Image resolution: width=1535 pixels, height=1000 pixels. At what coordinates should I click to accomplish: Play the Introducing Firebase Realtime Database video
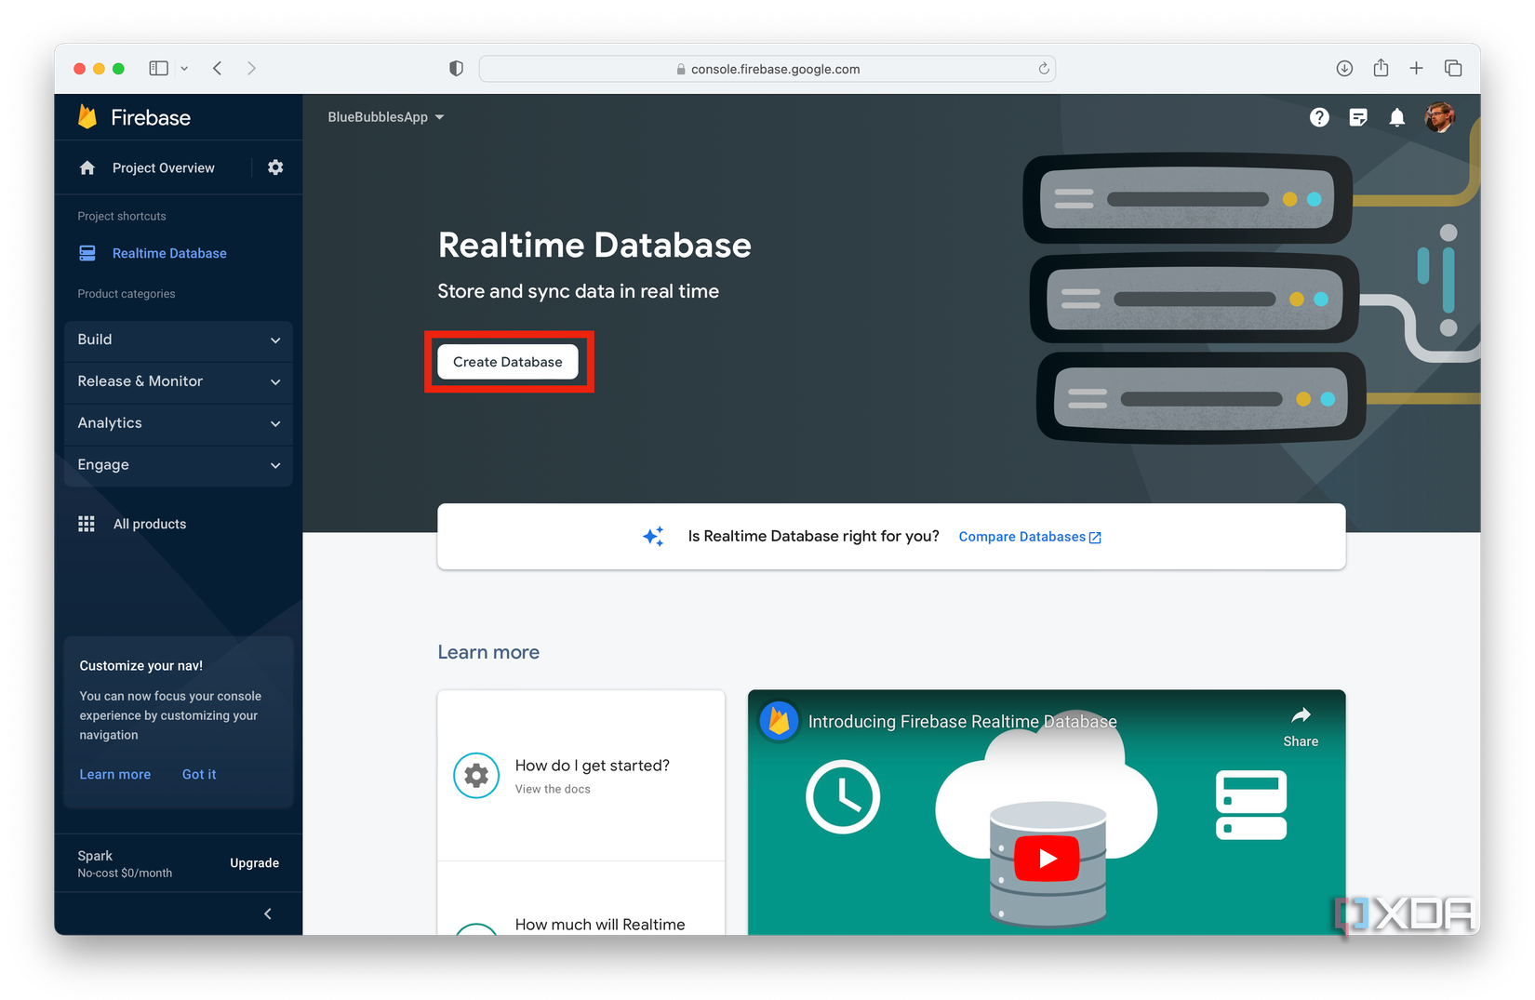pyautogui.click(x=1047, y=858)
